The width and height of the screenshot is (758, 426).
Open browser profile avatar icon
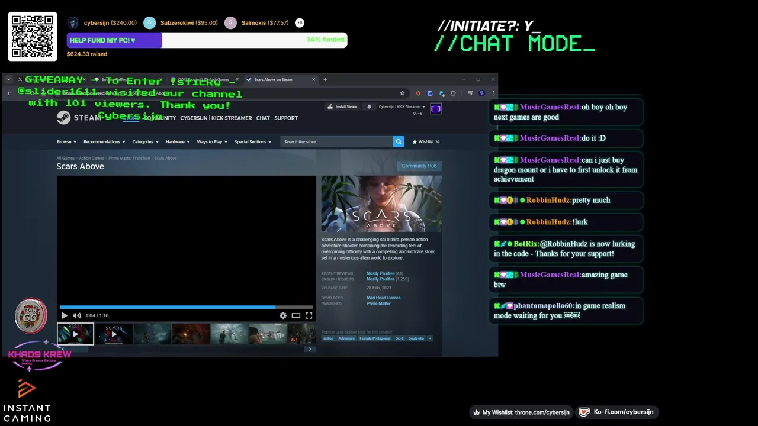click(x=481, y=93)
